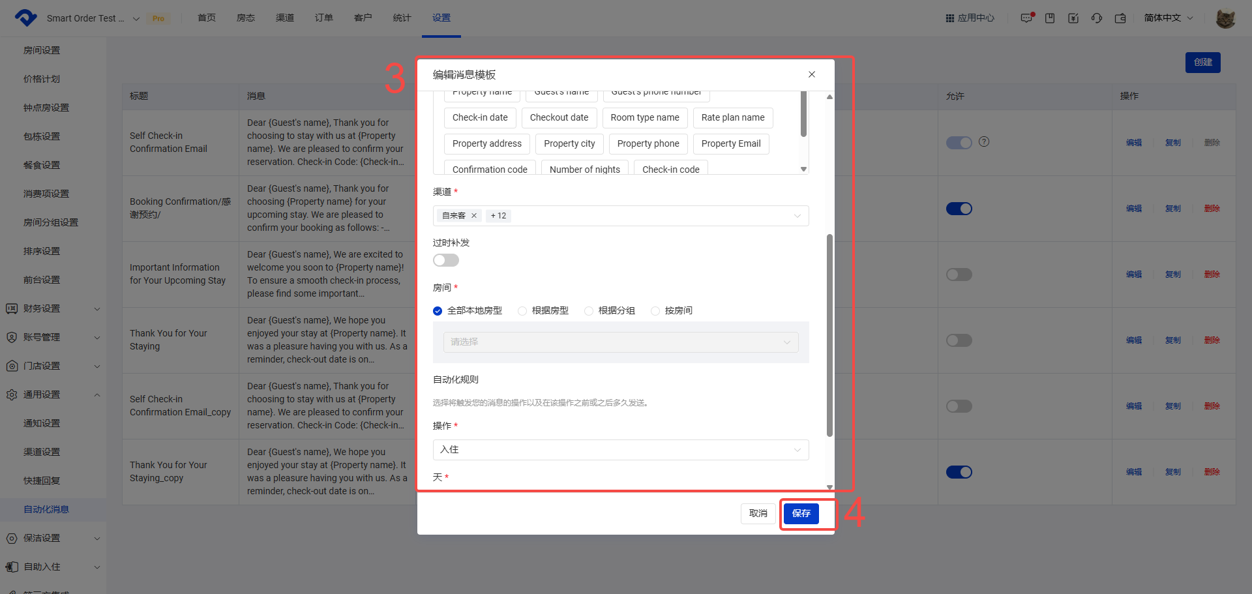
Task: Enable the 过时补发 switch
Action: [x=446, y=260]
